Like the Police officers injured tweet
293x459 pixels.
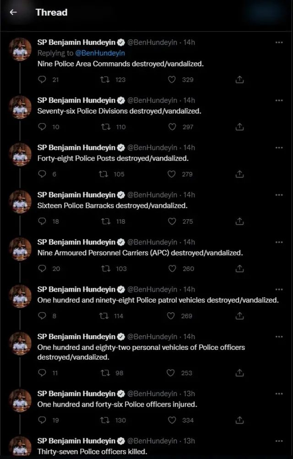pyautogui.click(x=172, y=420)
